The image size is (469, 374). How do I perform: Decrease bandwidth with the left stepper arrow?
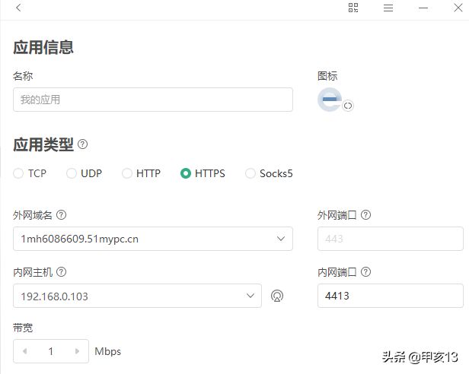pos(25,351)
